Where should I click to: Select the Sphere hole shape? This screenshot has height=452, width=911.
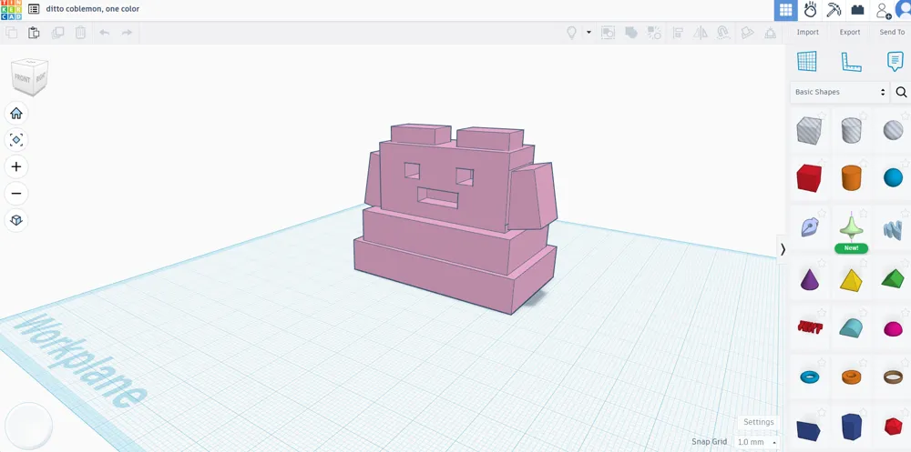(x=893, y=130)
